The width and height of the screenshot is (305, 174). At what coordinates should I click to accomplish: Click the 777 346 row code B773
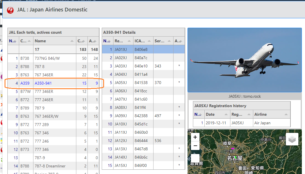pos(26,149)
